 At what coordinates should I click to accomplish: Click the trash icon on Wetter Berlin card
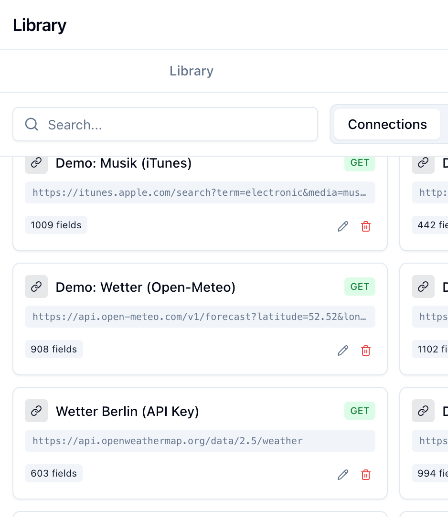pyautogui.click(x=366, y=474)
